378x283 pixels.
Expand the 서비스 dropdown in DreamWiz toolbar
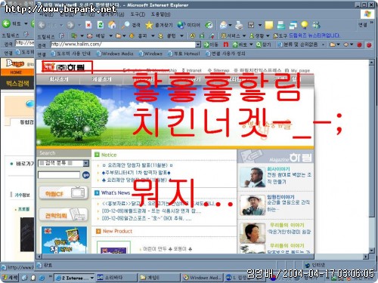tap(244, 36)
